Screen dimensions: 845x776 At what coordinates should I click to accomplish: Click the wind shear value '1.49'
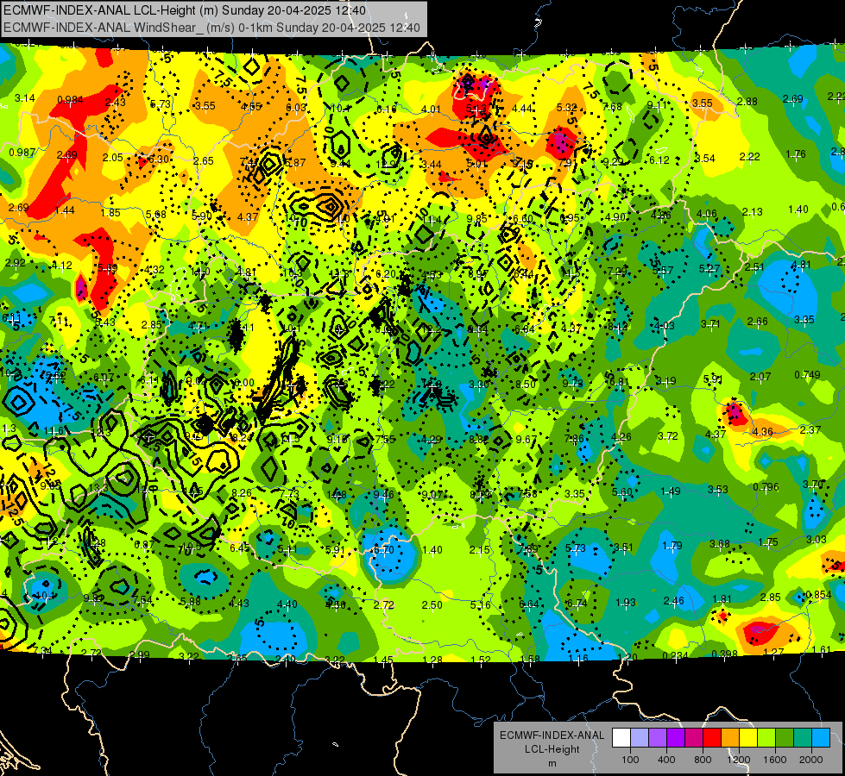671,491
